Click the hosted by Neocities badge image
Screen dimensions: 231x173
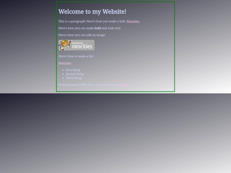tap(77, 45)
